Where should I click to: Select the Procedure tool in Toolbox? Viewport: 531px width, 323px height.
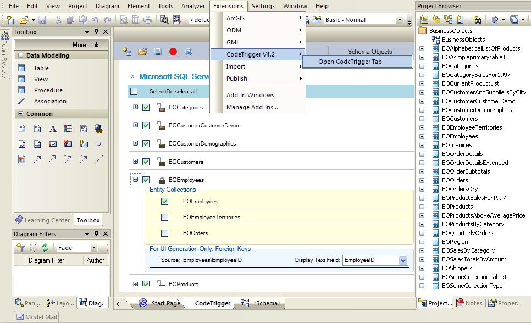click(x=48, y=90)
